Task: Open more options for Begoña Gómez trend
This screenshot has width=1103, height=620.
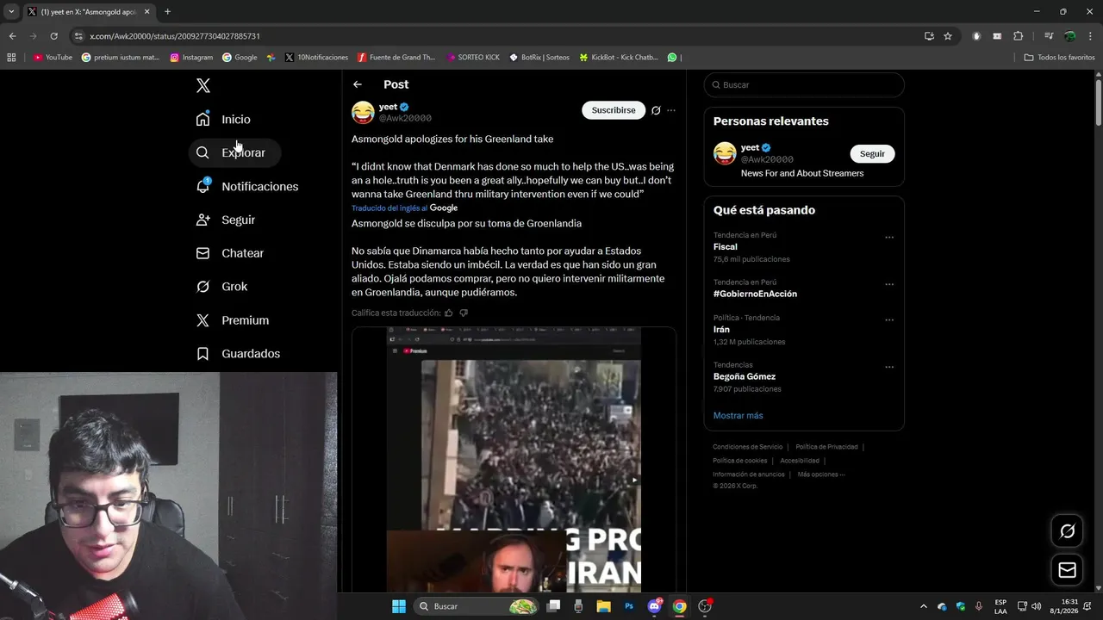Action: click(x=889, y=367)
